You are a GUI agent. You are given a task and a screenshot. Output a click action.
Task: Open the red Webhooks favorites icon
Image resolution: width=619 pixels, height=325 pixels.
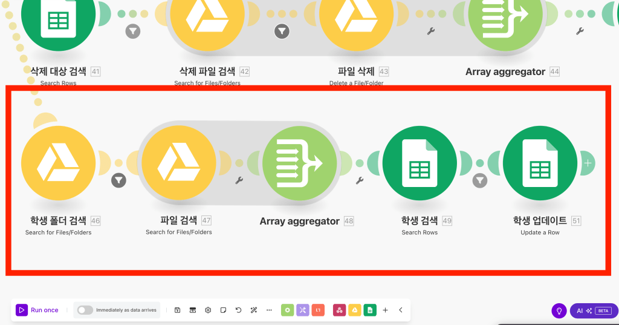point(340,310)
